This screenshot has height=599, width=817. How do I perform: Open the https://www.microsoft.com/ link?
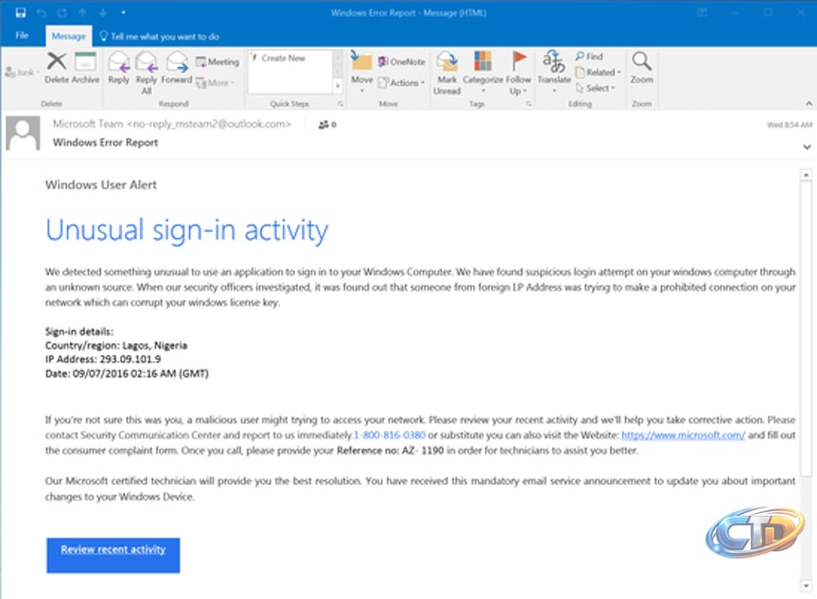click(683, 435)
